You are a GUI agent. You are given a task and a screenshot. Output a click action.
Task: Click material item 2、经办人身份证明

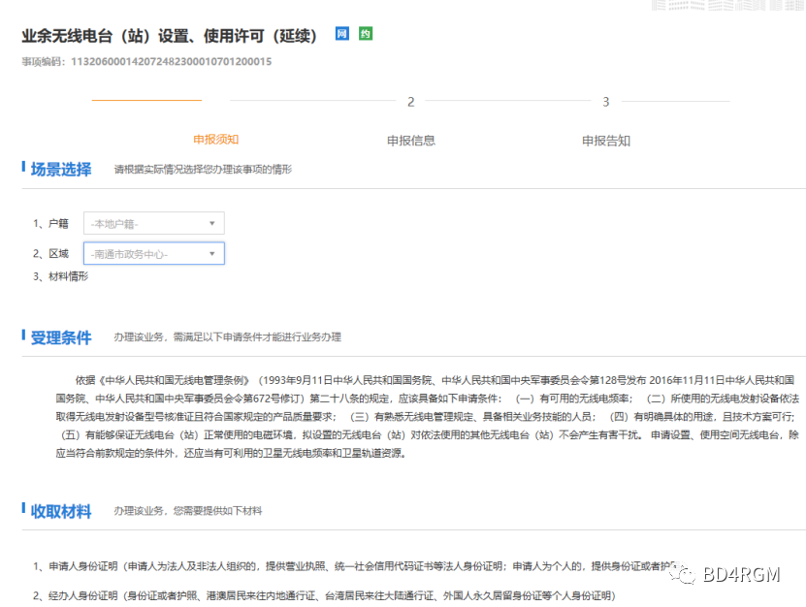pos(324,595)
